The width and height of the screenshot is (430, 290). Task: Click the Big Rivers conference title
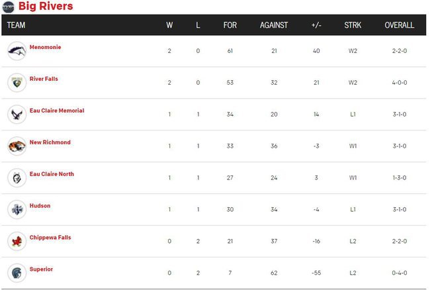(46, 7)
